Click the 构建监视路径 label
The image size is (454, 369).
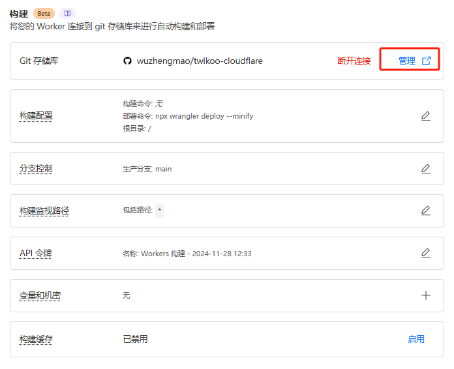pos(44,211)
